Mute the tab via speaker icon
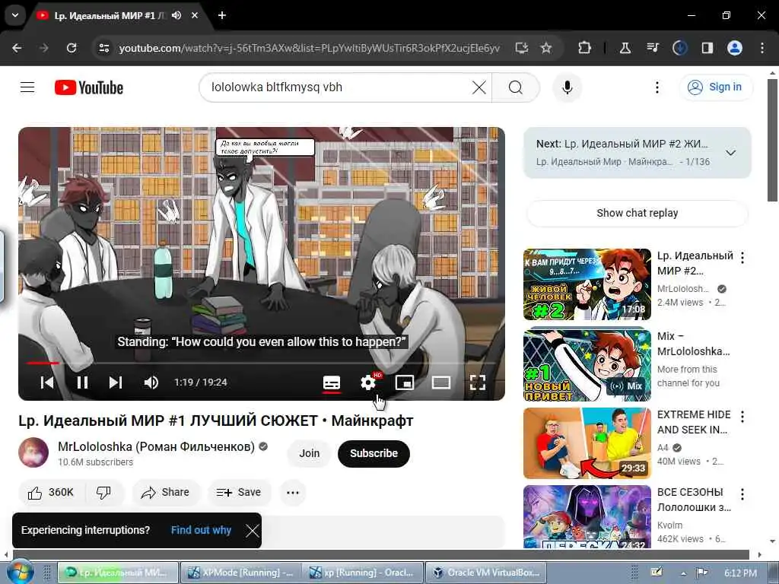The height and width of the screenshot is (584, 779). (x=176, y=15)
